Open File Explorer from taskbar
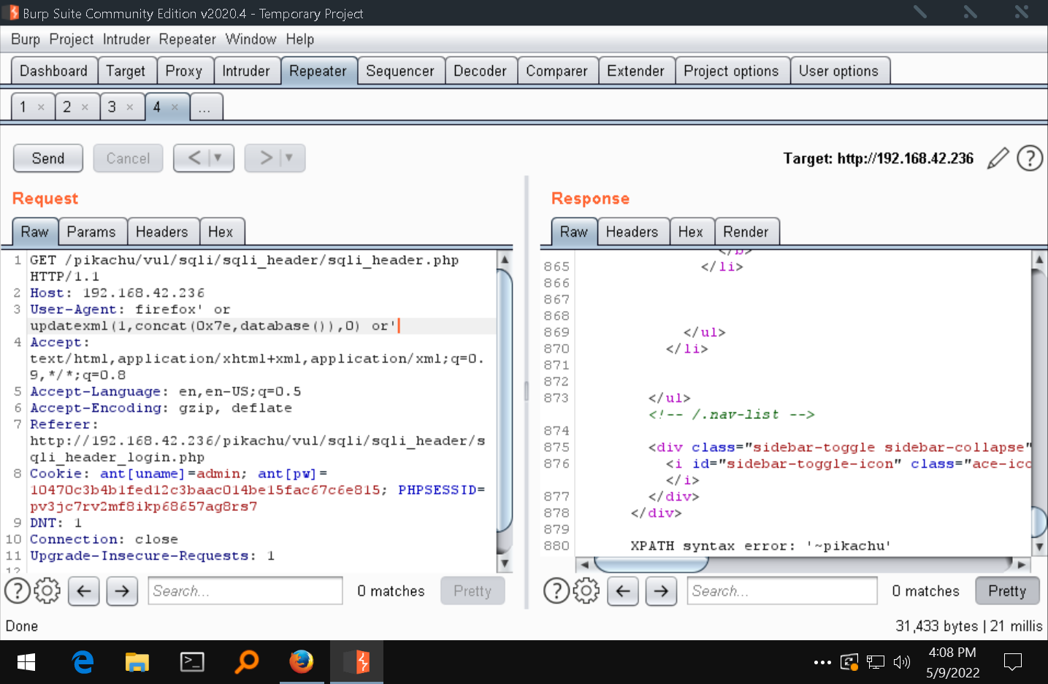The width and height of the screenshot is (1048, 684). point(137,662)
